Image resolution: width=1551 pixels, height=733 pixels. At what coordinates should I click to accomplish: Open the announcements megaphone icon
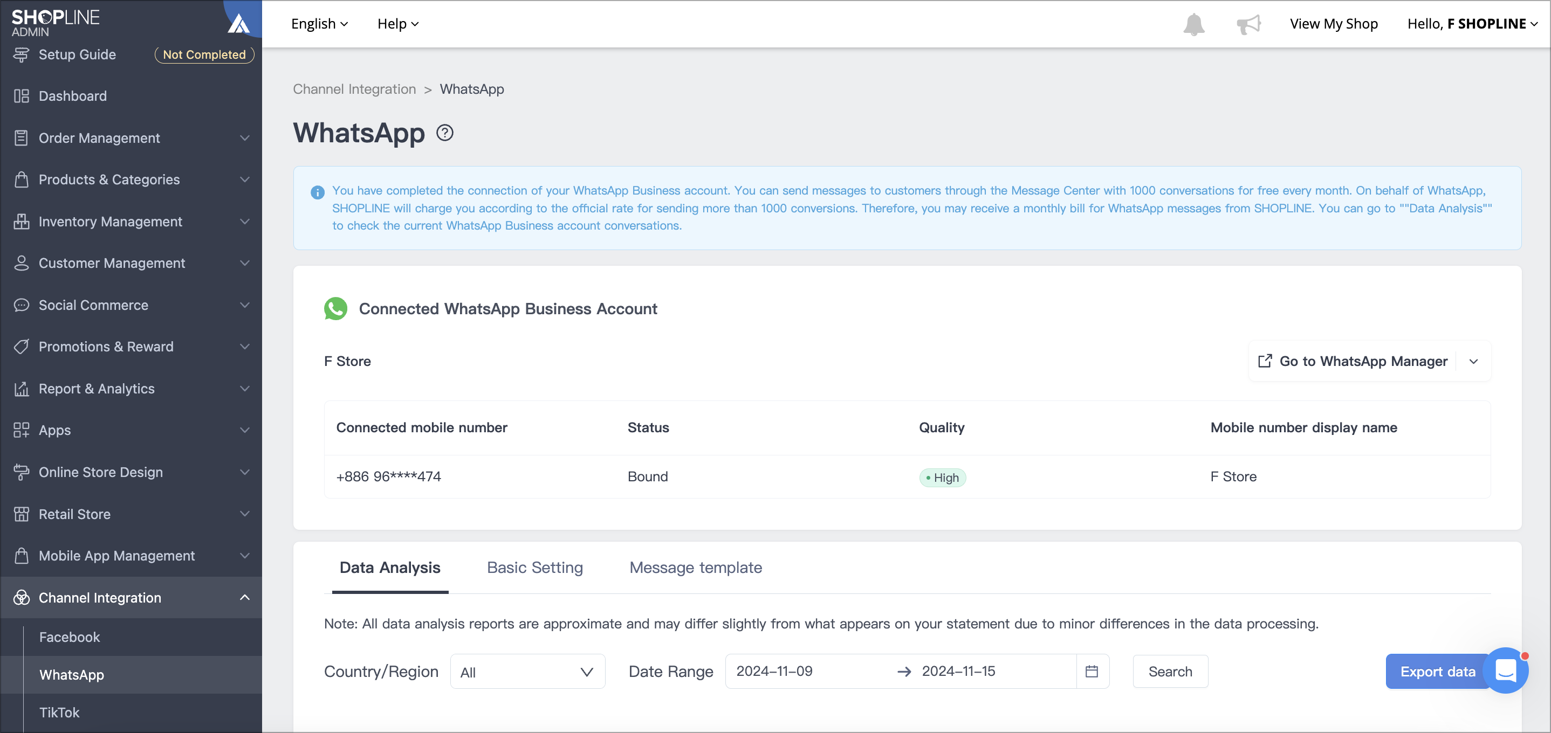[x=1249, y=24]
